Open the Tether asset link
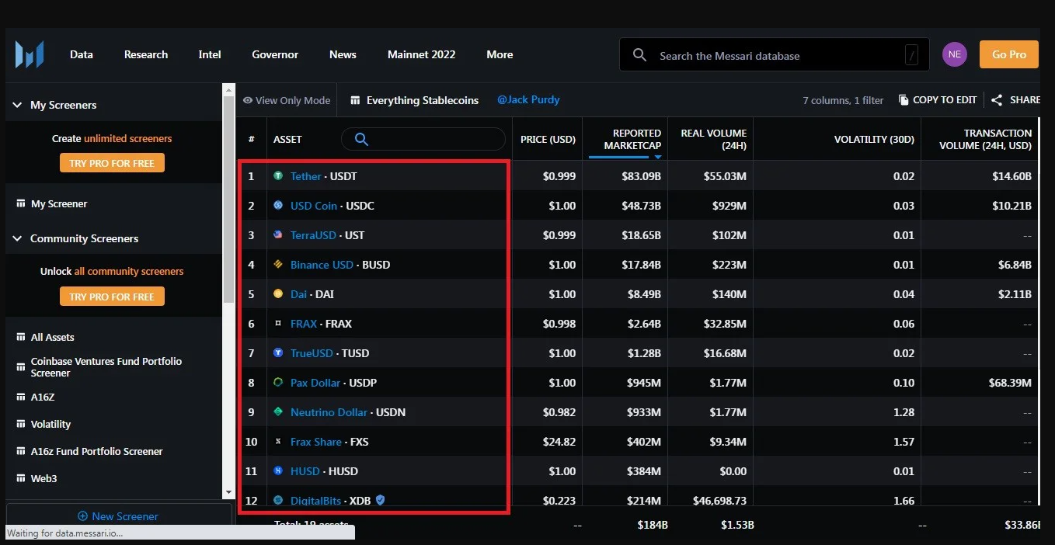The width and height of the screenshot is (1055, 545). pos(305,176)
